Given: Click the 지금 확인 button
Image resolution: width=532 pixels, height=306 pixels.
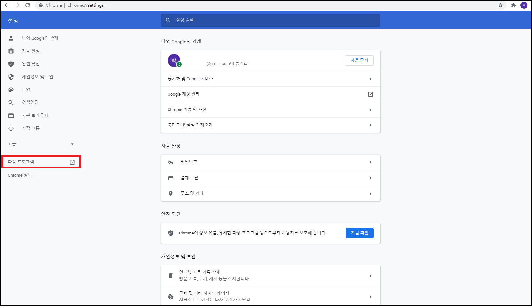Looking at the screenshot, I should [360, 233].
